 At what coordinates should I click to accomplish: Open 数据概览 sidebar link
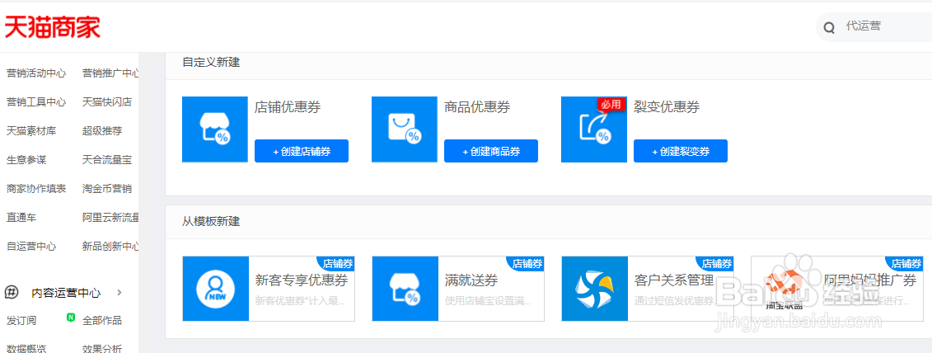click(26, 349)
